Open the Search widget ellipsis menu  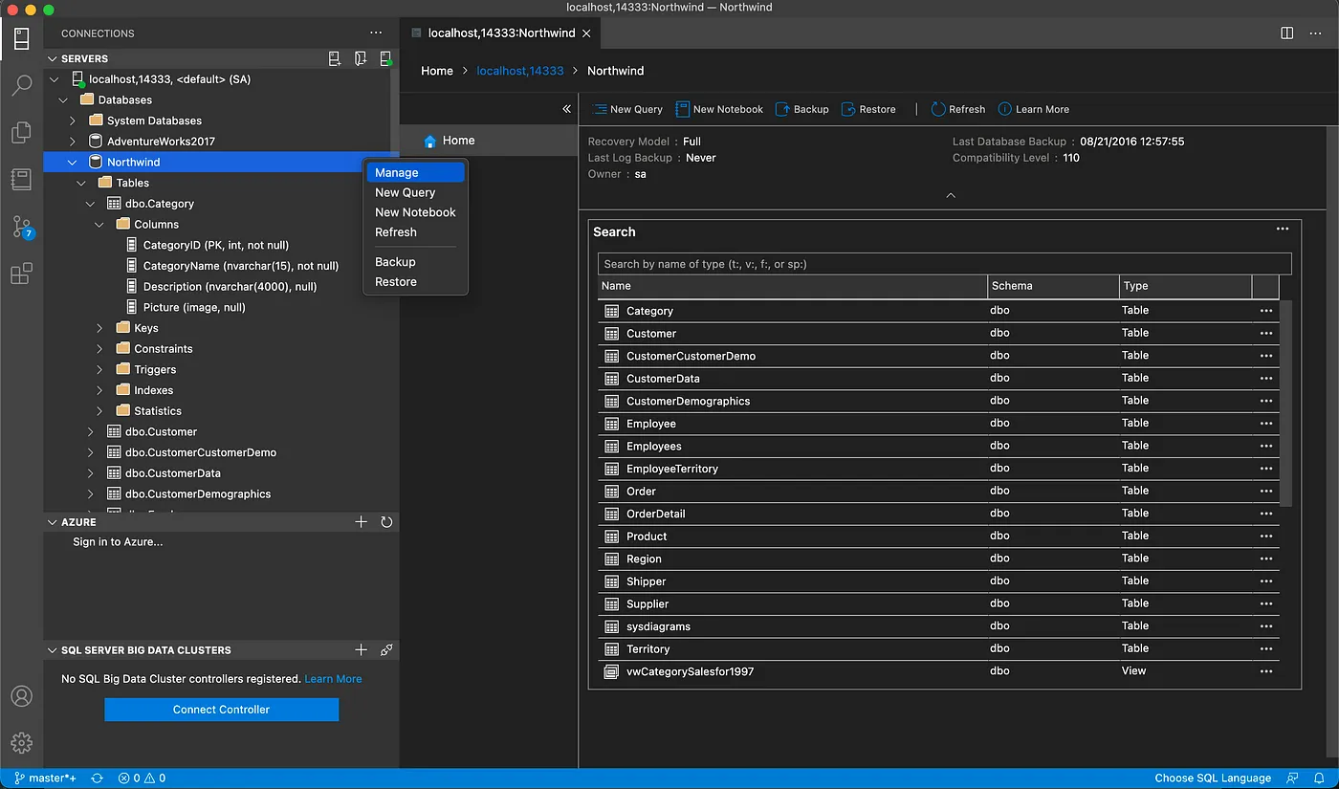pyautogui.click(x=1283, y=229)
